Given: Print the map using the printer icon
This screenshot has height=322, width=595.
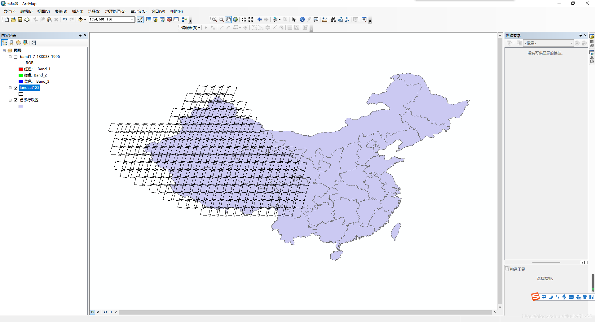Looking at the screenshot, I should (x=27, y=20).
